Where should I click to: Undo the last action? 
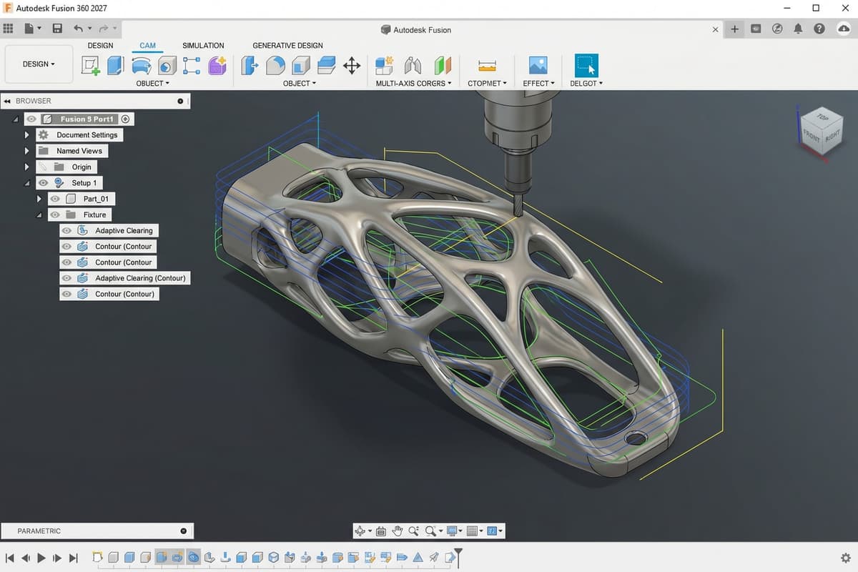click(78, 29)
